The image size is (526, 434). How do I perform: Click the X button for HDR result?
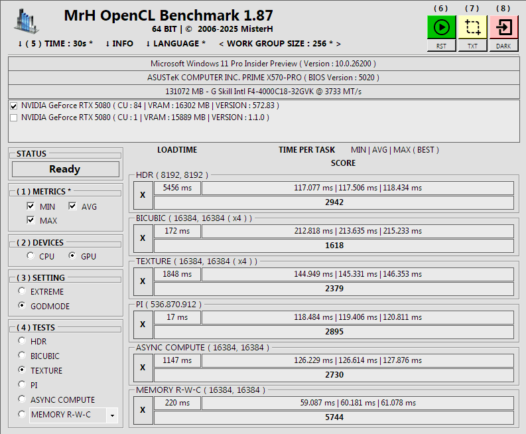143,195
